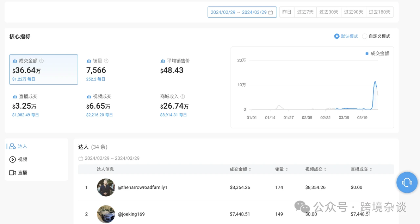Click the 直播 camera icon in sidebar
Image resolution: width=420 pixels, height=224 pixels.
[13, 173]
